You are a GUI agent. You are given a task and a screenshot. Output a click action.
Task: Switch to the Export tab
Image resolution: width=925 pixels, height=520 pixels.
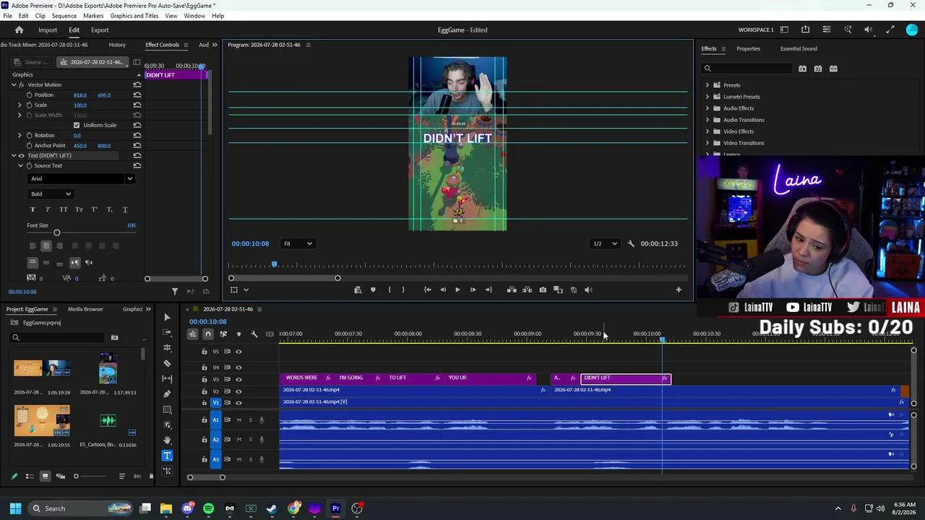pyautogui.click(x=100, y=30)
